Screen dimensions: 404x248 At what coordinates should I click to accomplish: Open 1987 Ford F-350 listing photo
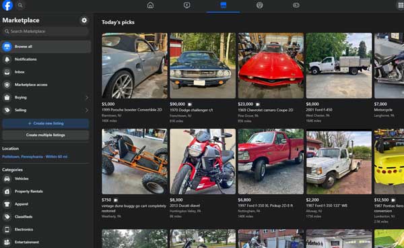pos(339,161)
